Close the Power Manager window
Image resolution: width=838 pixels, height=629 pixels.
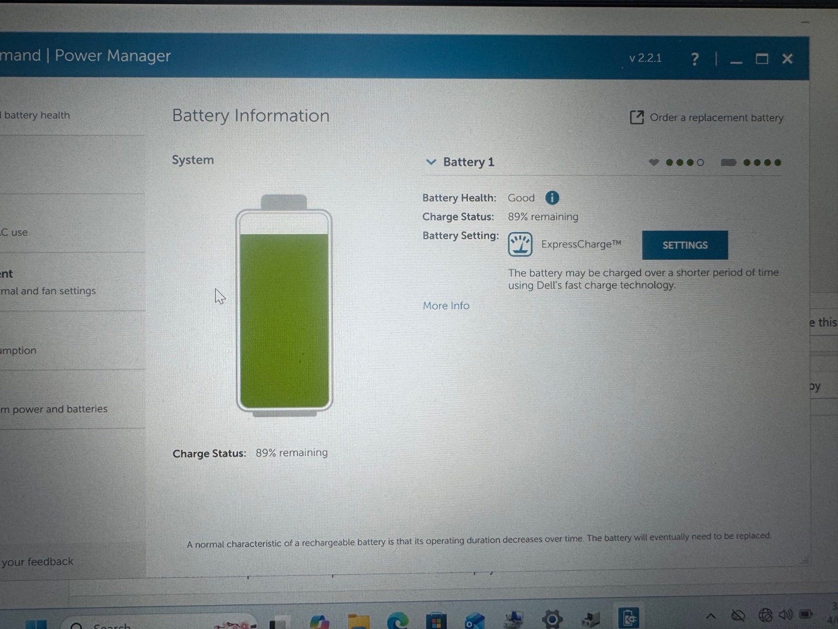(787, 59)
